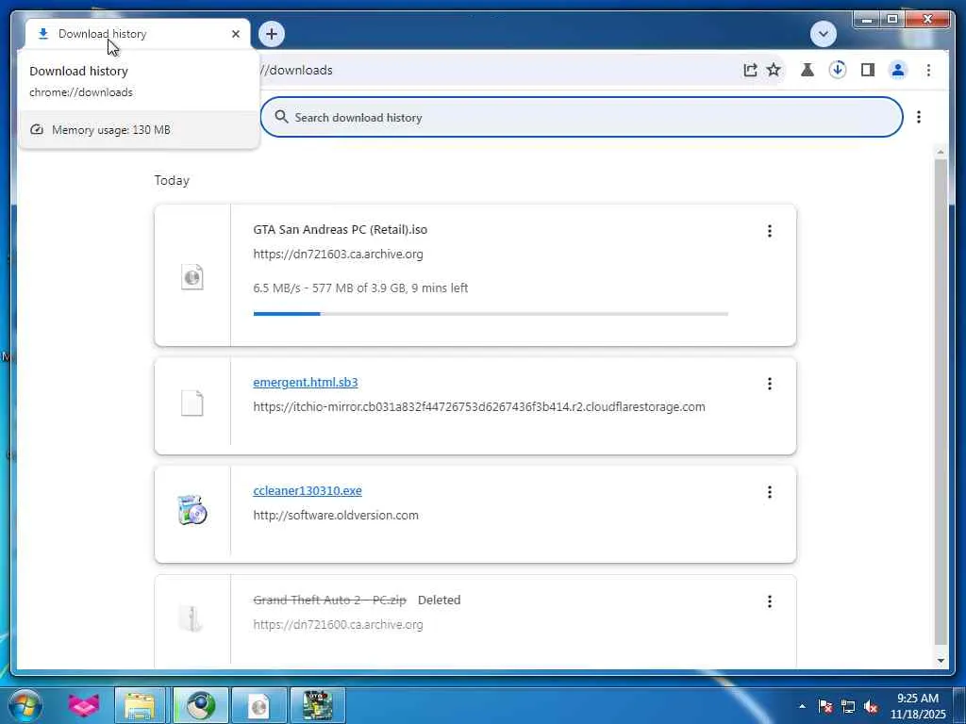Show hidden system tray icons arrow
966x724 pixels.
802,706
